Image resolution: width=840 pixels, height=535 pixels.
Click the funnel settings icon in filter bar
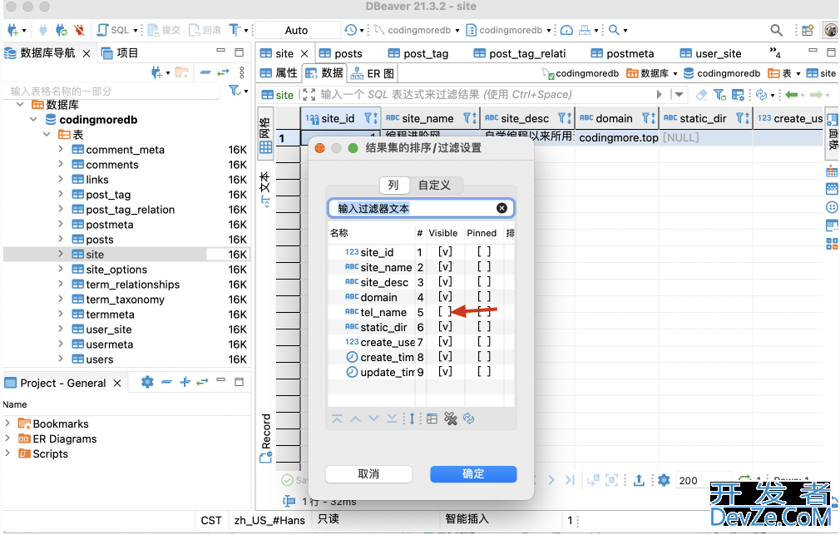pyautogui.click(x=719, y=95)
